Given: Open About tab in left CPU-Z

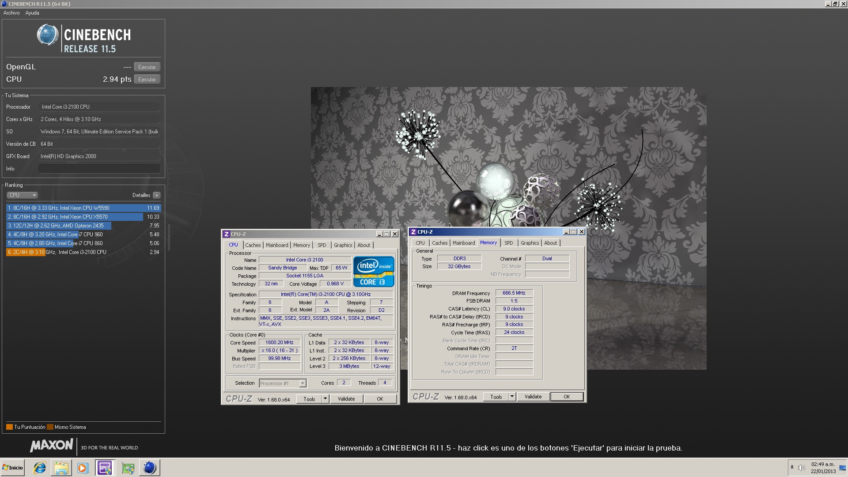Looking at the screenshot, I should pos(364,245).
